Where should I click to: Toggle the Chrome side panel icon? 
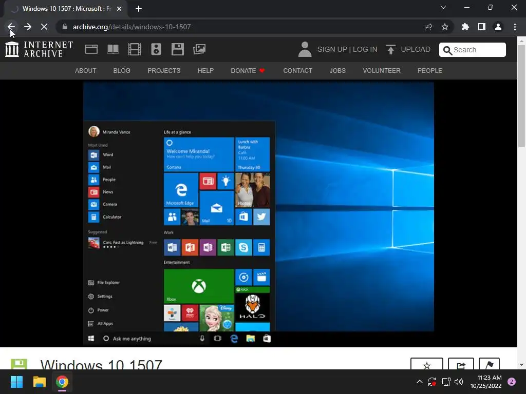coord(482,27)
